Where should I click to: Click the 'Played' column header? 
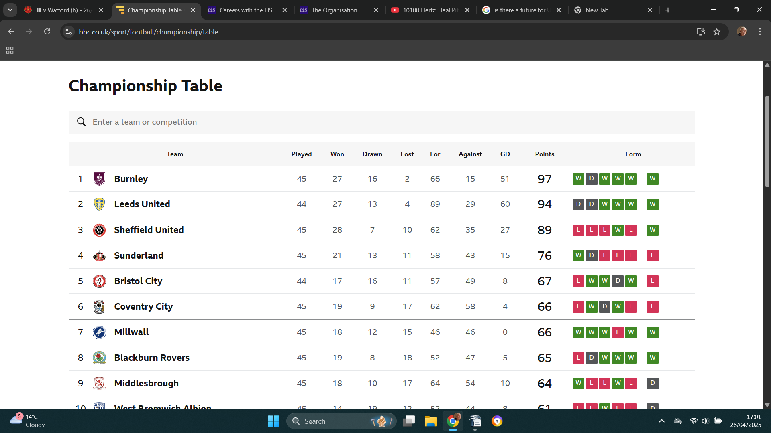(x=302, y=154)
